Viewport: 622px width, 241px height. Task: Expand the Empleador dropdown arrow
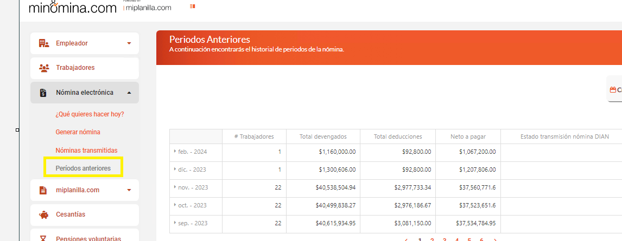coord(129,43)
